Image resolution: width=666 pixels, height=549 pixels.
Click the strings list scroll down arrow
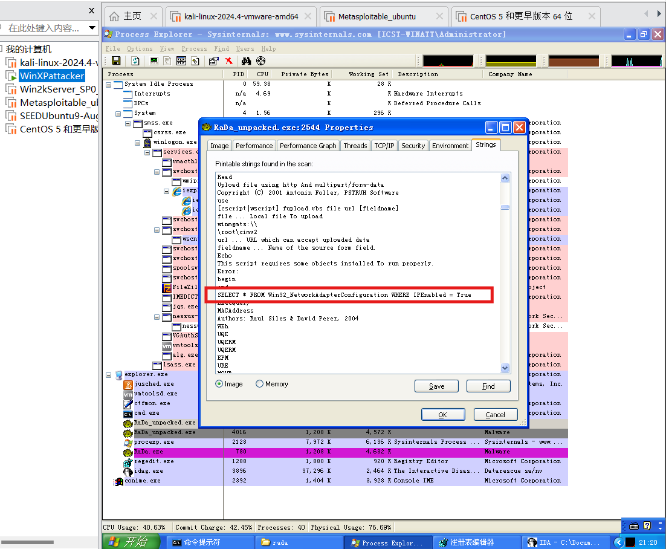[505, 368]
